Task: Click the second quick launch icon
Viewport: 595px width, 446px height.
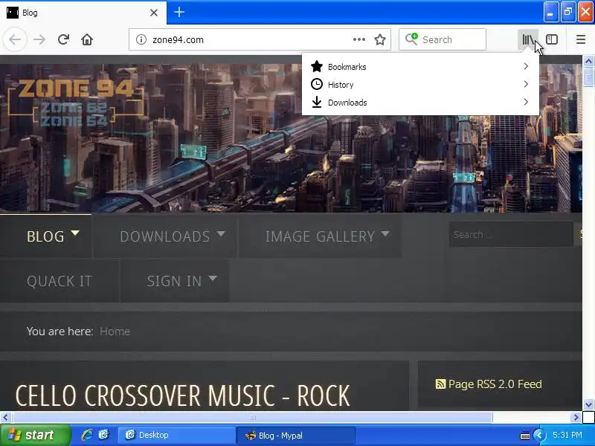Action: [103, 435]
